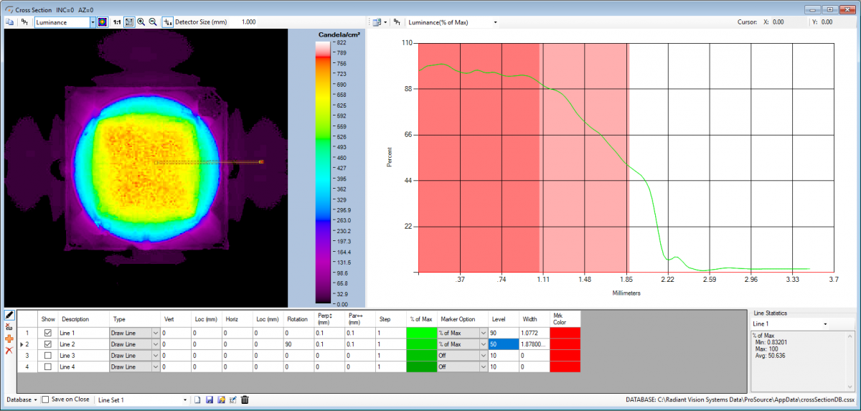Click the Level field of Line 2
The height and width of the screenshot is (411, 861).
(x=502, y=344)
